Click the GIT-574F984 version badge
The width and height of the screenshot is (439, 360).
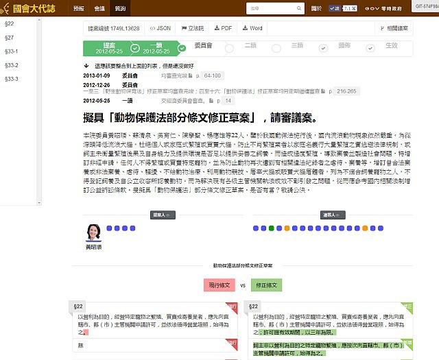(425, 6)
